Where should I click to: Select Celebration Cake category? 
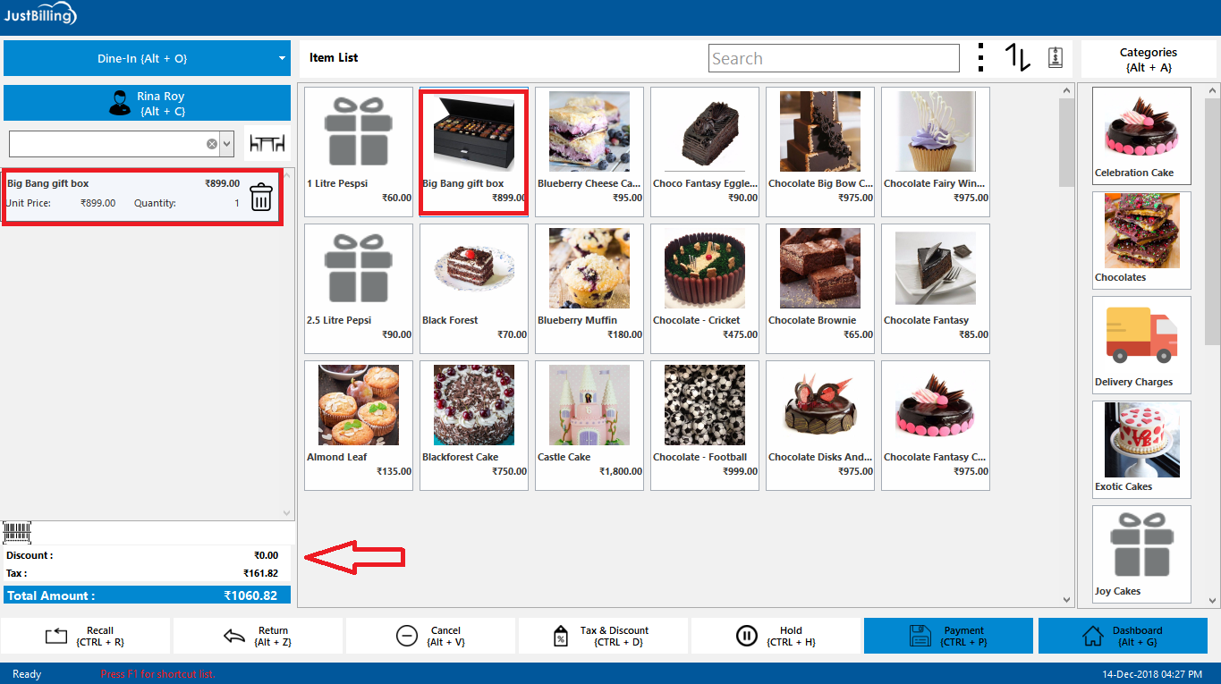coord(1141,136)
